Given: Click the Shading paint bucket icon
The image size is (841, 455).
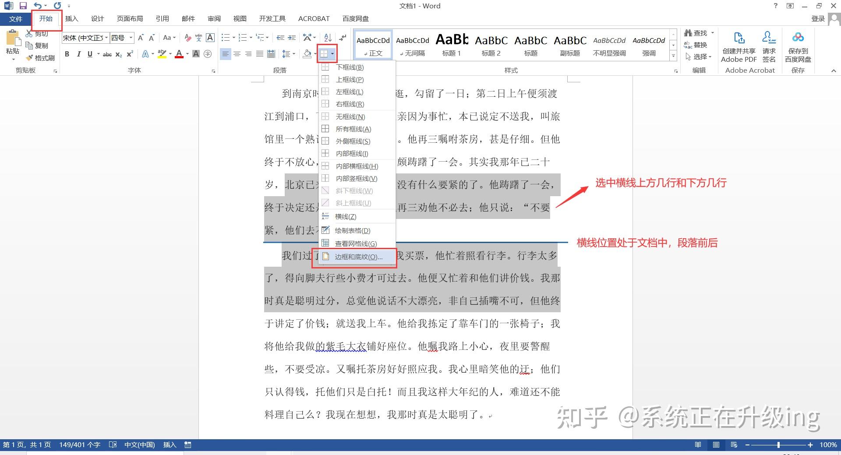Looking at the screenshot, I should pos(307,54).
